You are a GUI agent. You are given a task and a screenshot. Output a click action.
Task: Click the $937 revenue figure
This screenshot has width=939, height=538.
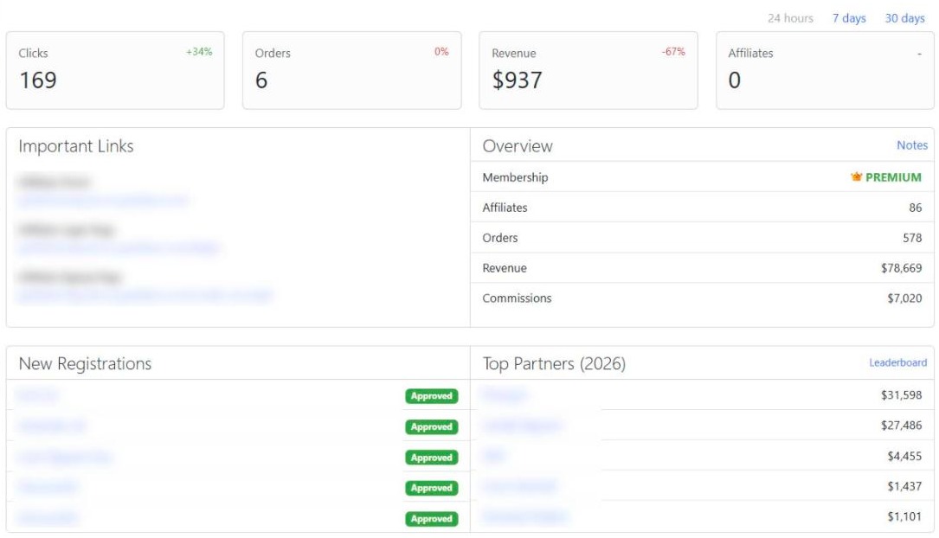[517, 80]
